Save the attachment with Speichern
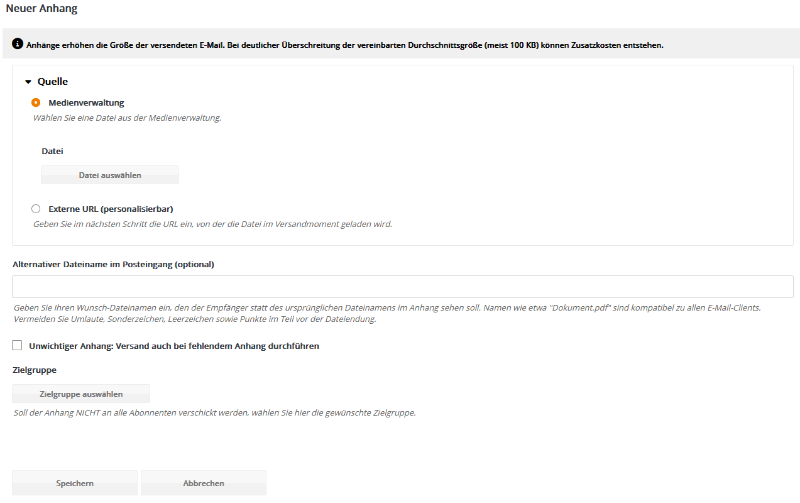Screen dimensions: 800x503 [75, 483]
